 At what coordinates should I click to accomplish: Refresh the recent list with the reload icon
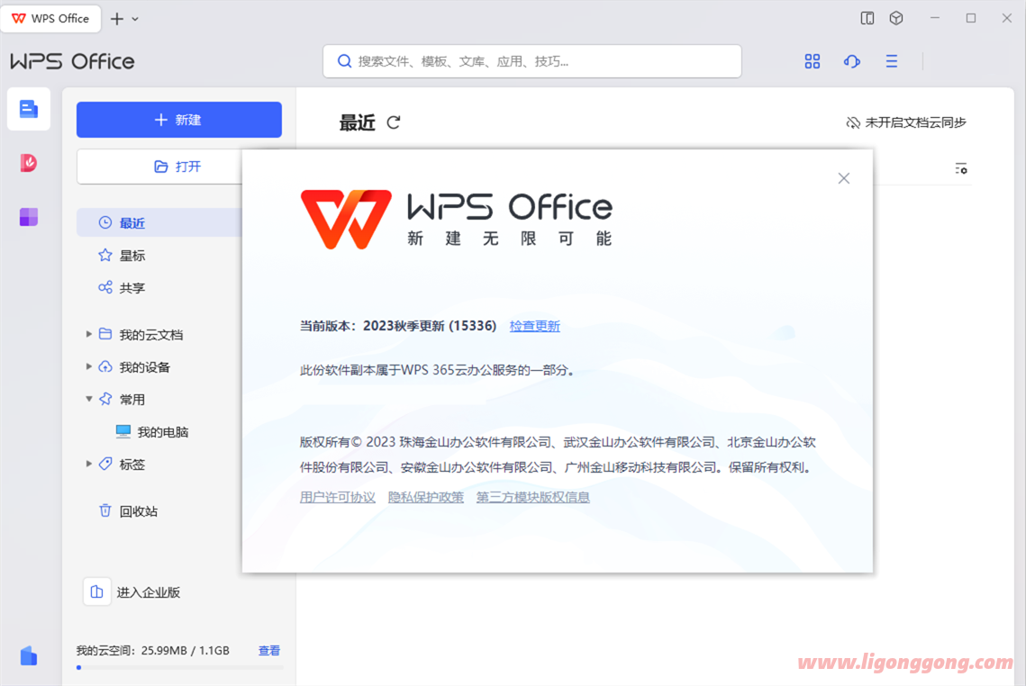tap(394, 122)
